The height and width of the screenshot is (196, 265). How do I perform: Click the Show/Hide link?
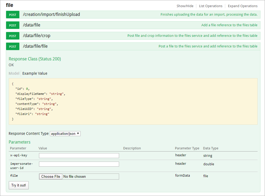(x=185, y=6)
